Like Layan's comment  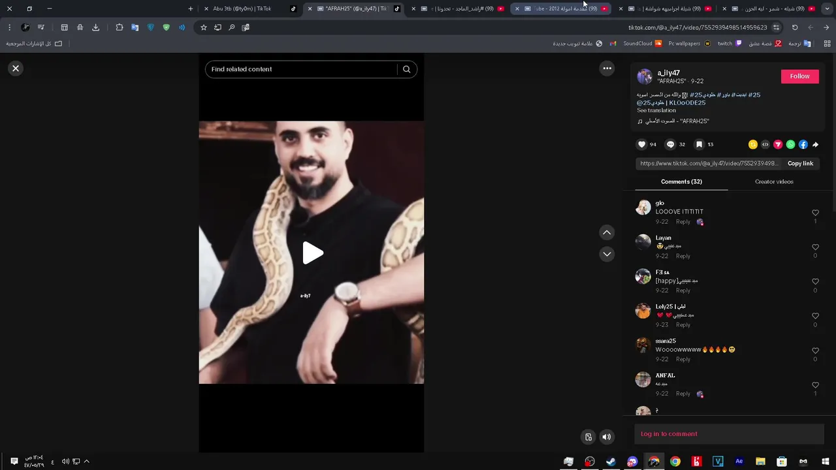(x=815, y=247)
